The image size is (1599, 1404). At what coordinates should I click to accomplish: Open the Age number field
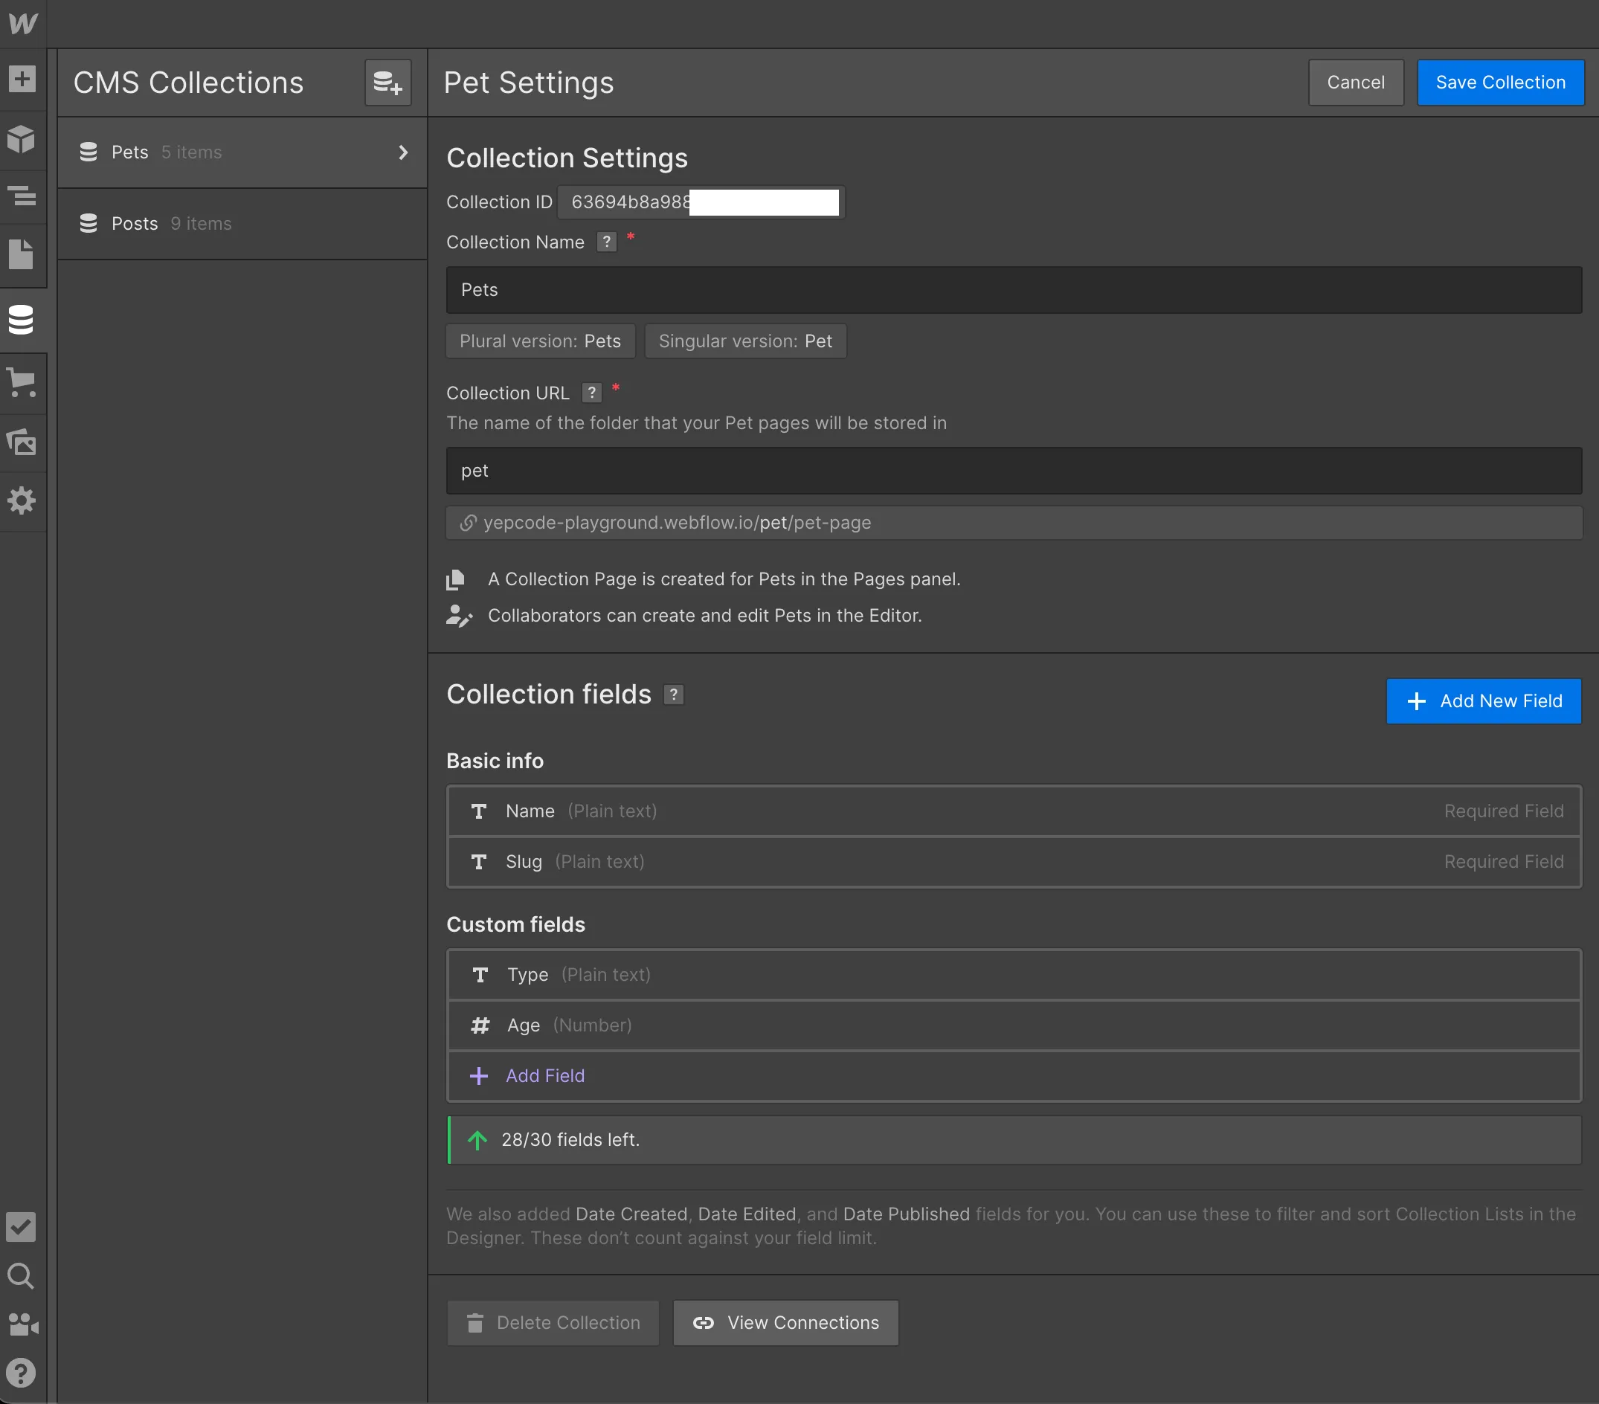[1013, 1025]
